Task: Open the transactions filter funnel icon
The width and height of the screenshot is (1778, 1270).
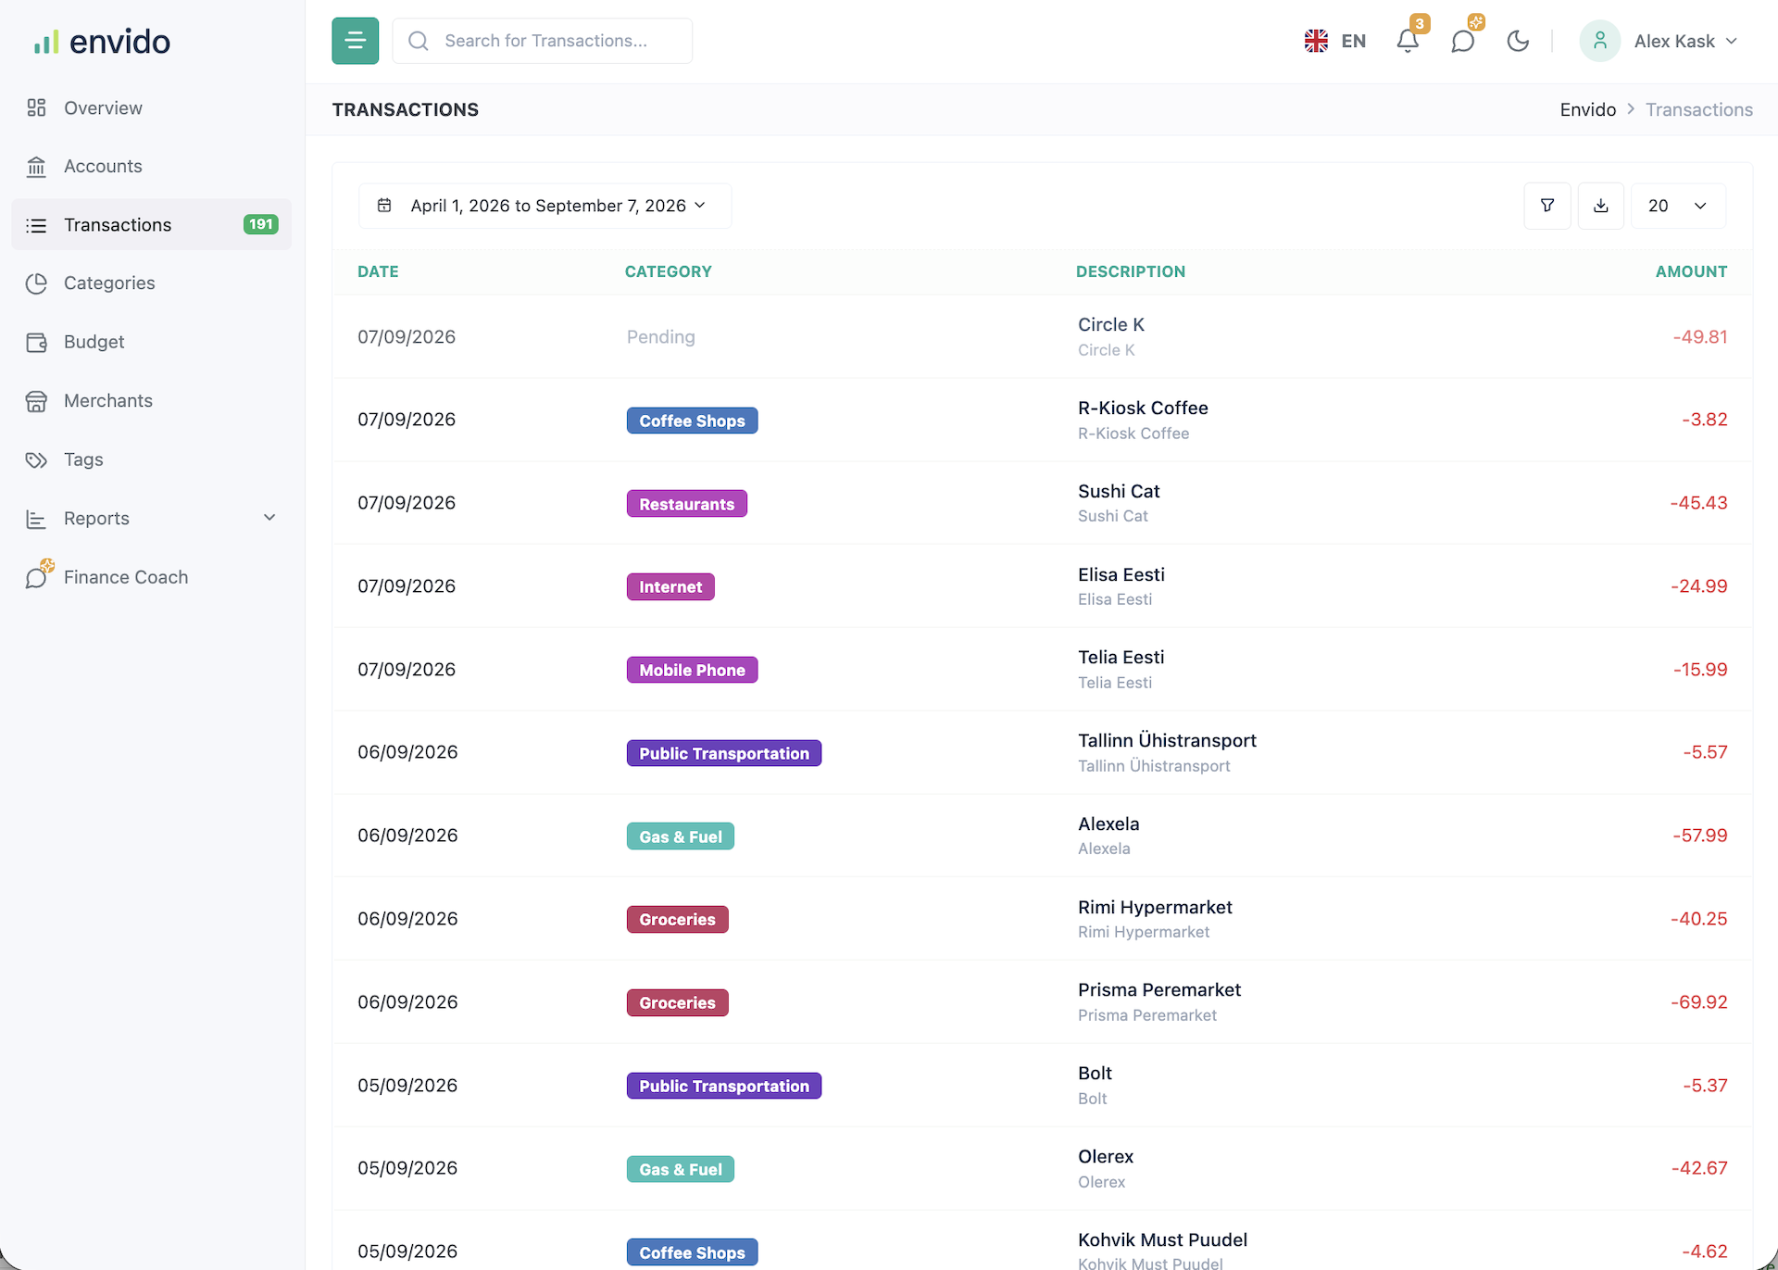Action: (x=1547, y=206)
